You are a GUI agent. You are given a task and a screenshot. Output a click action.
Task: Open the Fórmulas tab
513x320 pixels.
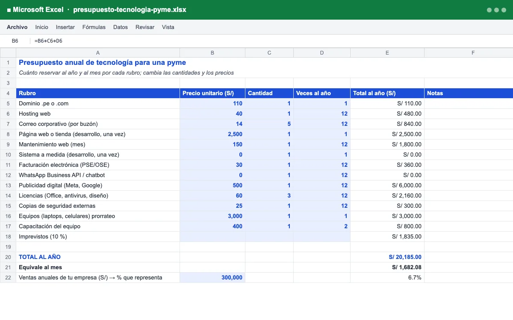(x=94, y=27)
